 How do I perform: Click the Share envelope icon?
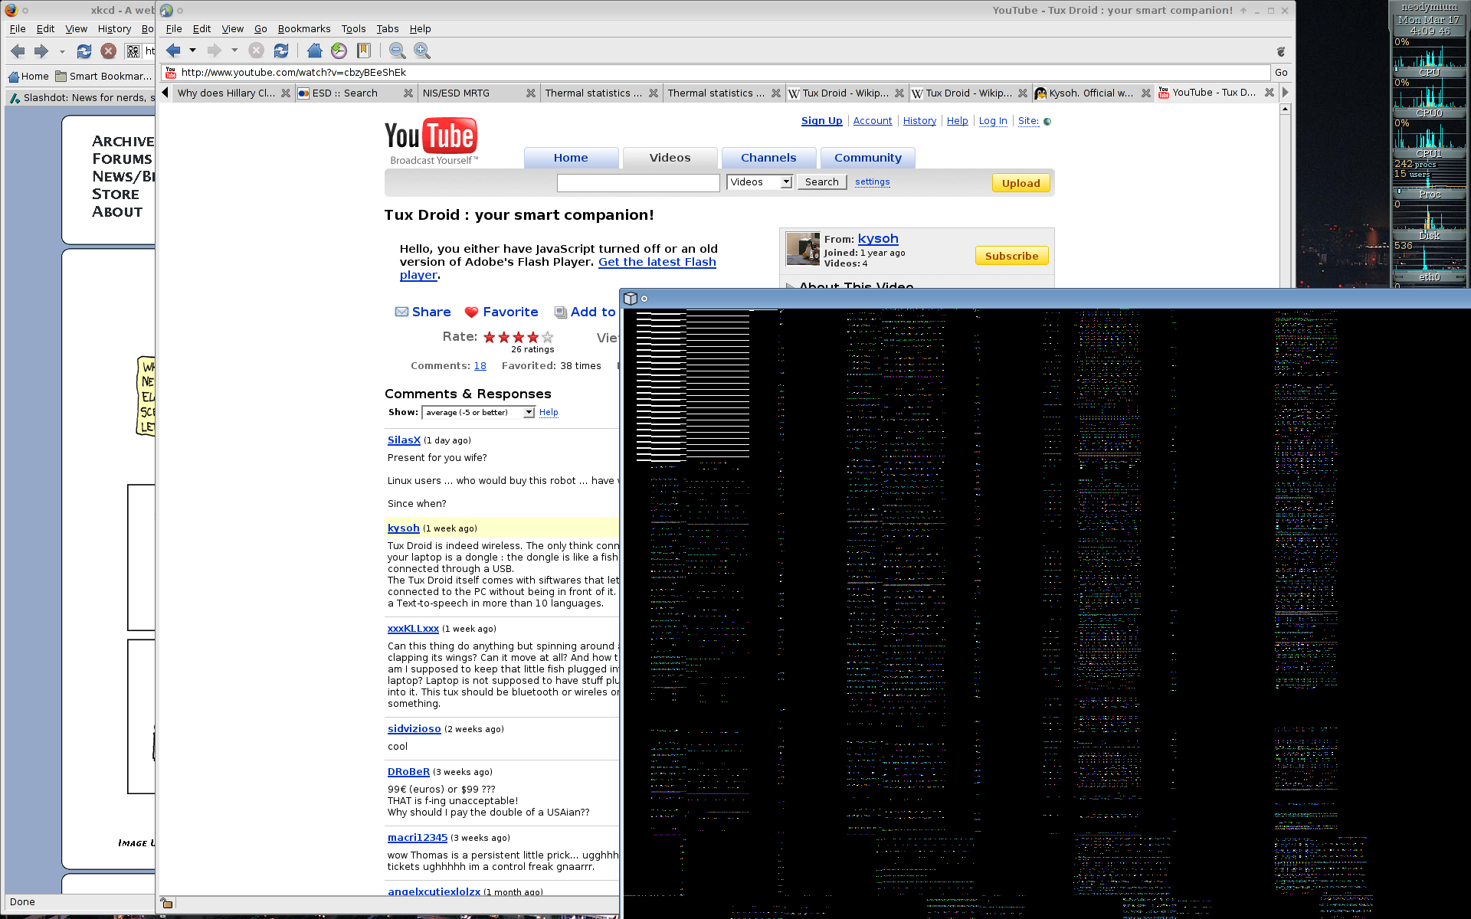point(401,312)
